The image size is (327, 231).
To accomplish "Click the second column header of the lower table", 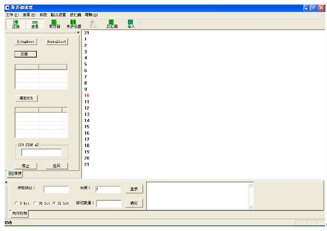I will point(50,110).
